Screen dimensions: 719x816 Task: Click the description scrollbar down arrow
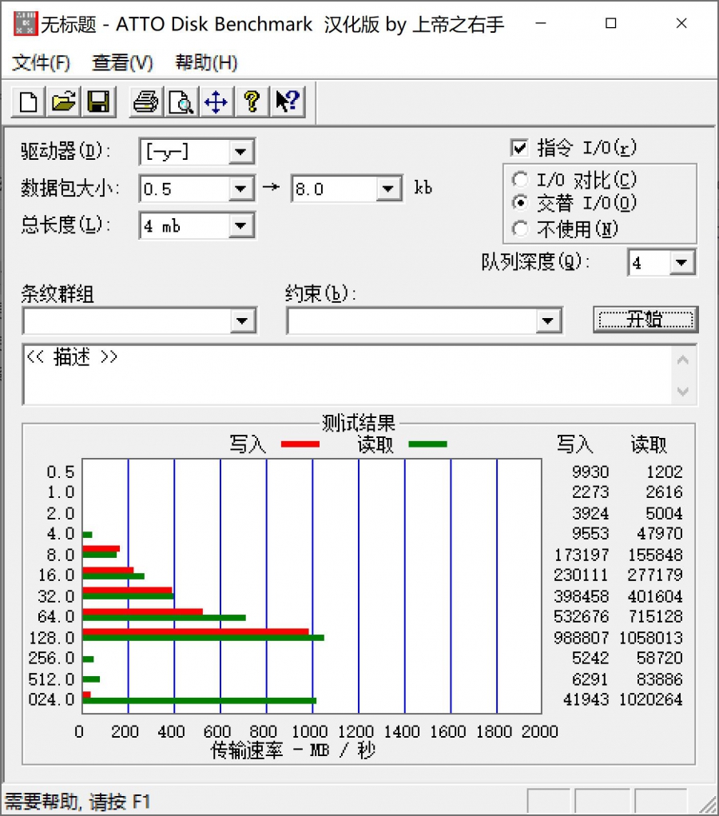683,392
